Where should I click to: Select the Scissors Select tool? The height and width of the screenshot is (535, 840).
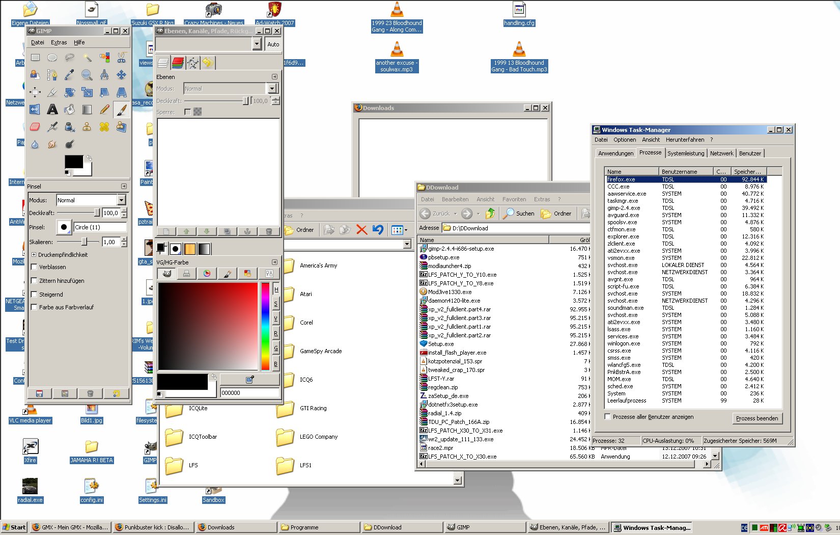122,58
